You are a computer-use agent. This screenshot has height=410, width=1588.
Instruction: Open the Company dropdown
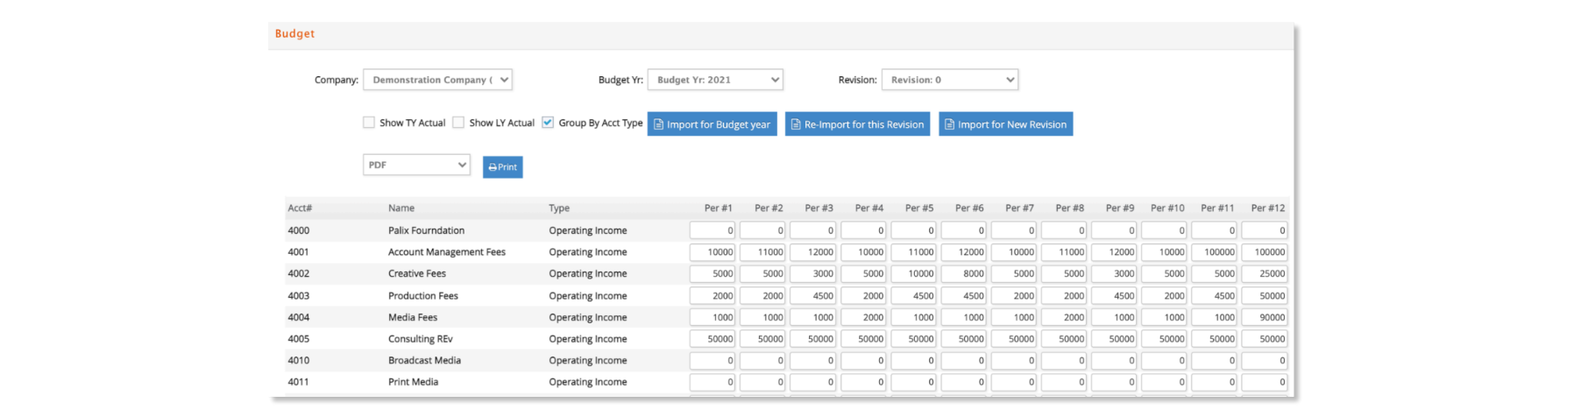[x=437, y=80]
